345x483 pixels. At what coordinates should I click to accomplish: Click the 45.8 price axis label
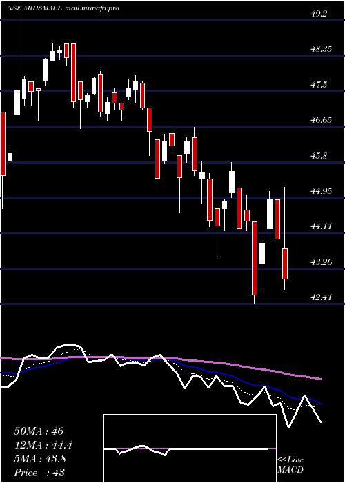pos(319,155)
